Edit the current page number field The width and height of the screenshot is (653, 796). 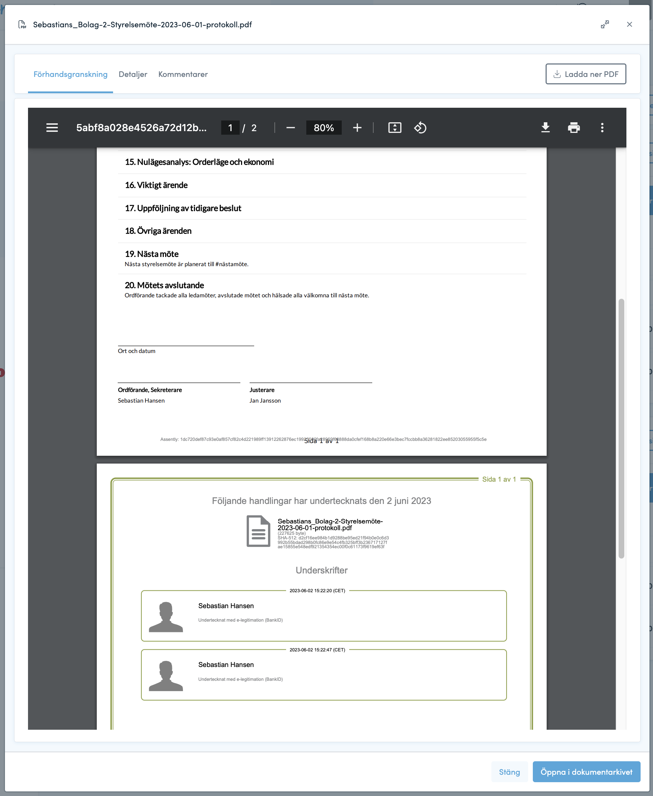(230, 128)
